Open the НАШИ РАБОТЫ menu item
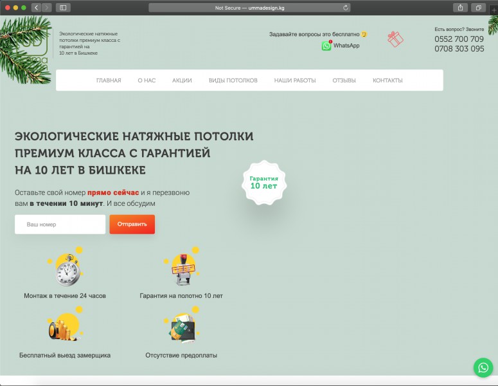Screen dimensions: 498x386 [x=295, y=80]
